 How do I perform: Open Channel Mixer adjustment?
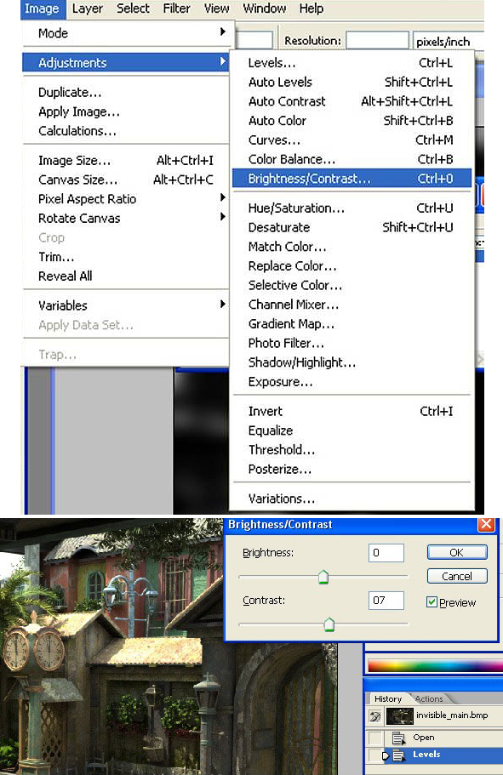click(352, 305)
